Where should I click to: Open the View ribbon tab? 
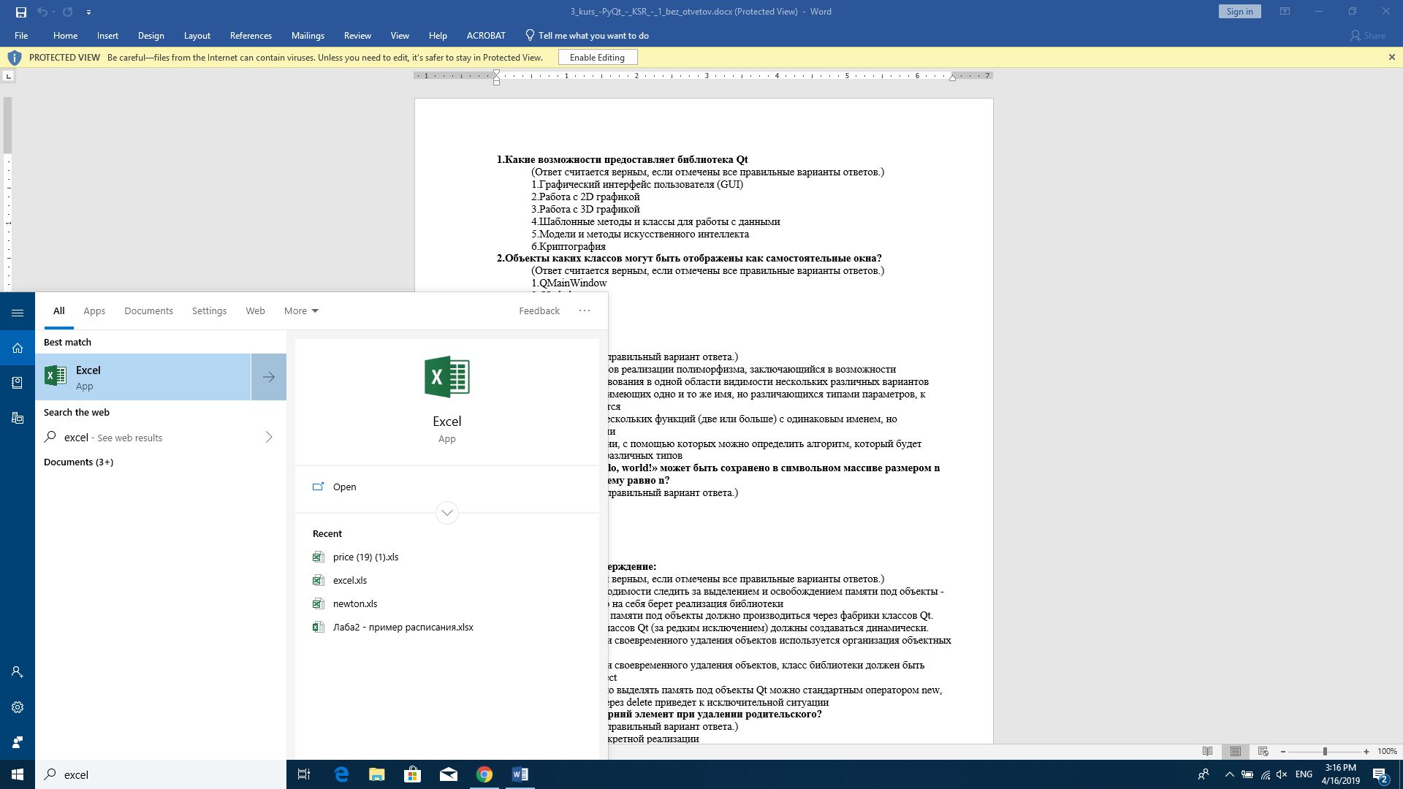click(x=400, y=35)
